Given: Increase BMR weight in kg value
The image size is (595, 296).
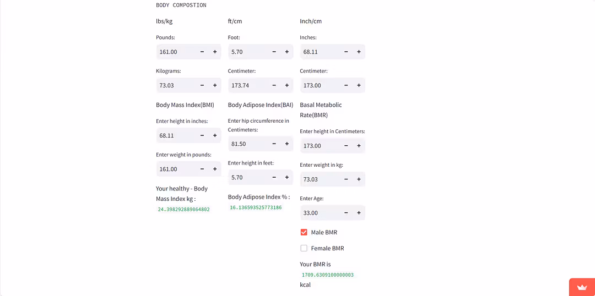Looking at the screenshot, I should point(359,179).
